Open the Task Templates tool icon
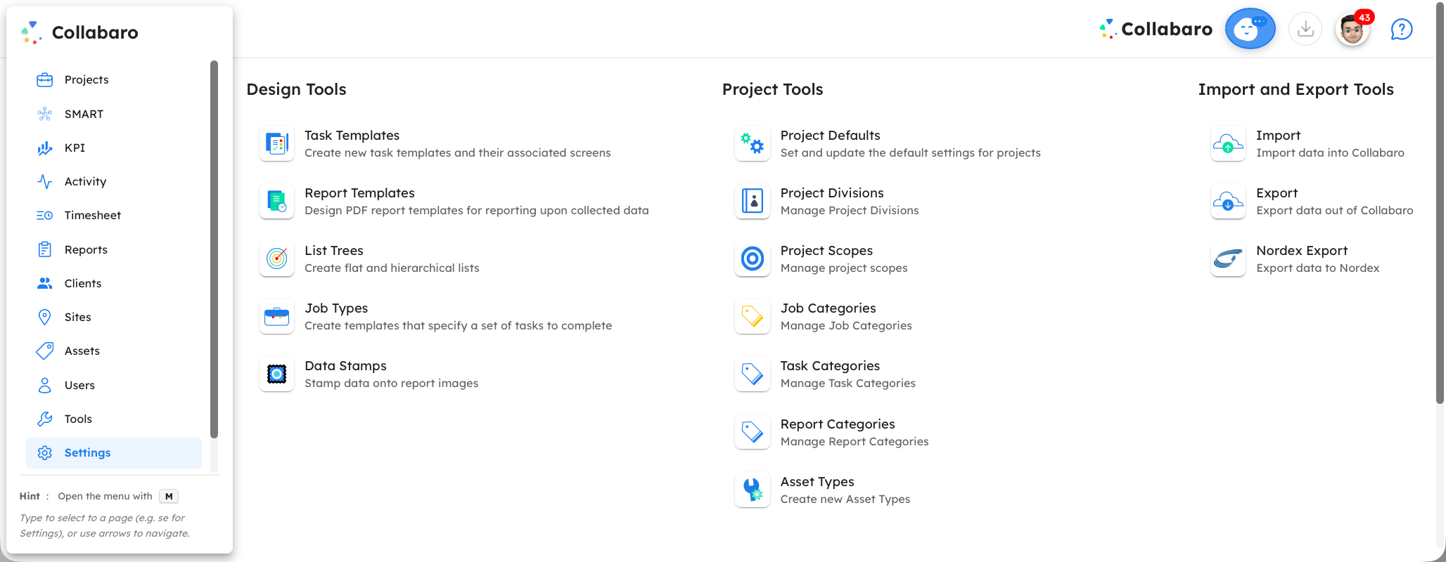The width and height of the screenshot is (1446, 562). click(276, 144)
